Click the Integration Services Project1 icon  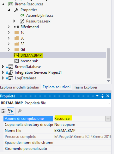pos(11,72)
